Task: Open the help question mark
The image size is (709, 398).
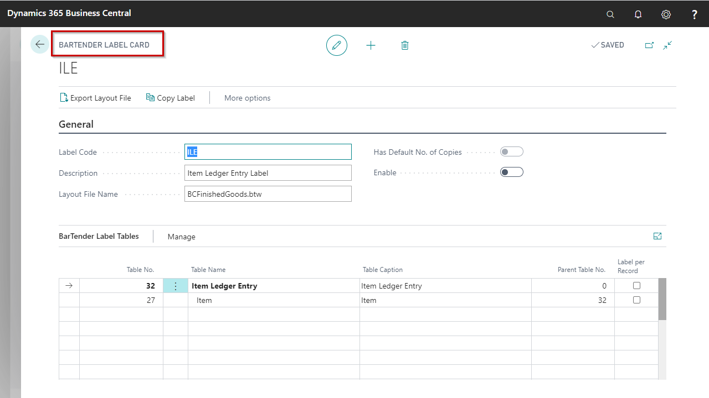Action: point(695,14)
